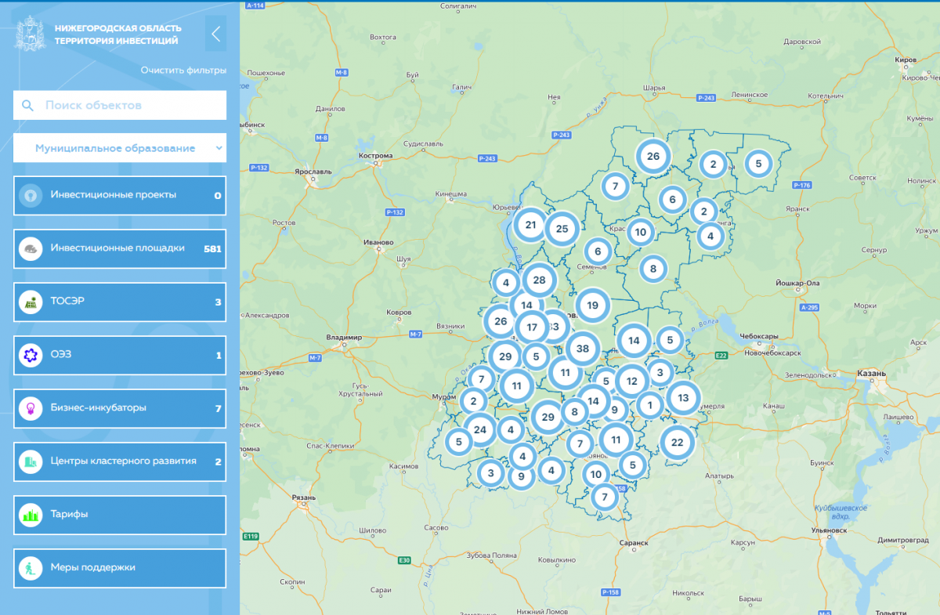Open the Муниципальное образование dropdown
Viewport: 940px width, 615px height.
pos(120,148)
